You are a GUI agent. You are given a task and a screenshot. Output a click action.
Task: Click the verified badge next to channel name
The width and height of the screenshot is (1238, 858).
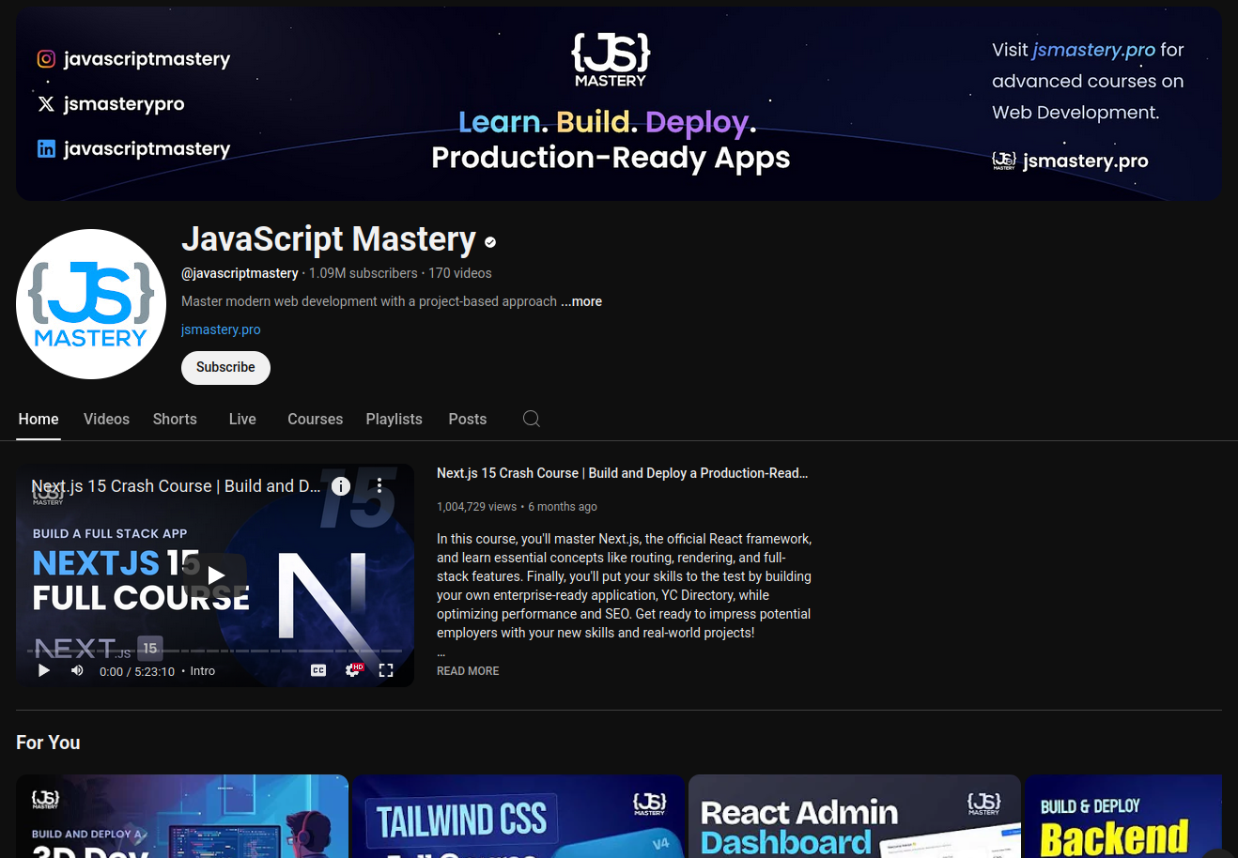tap(490, 242)
